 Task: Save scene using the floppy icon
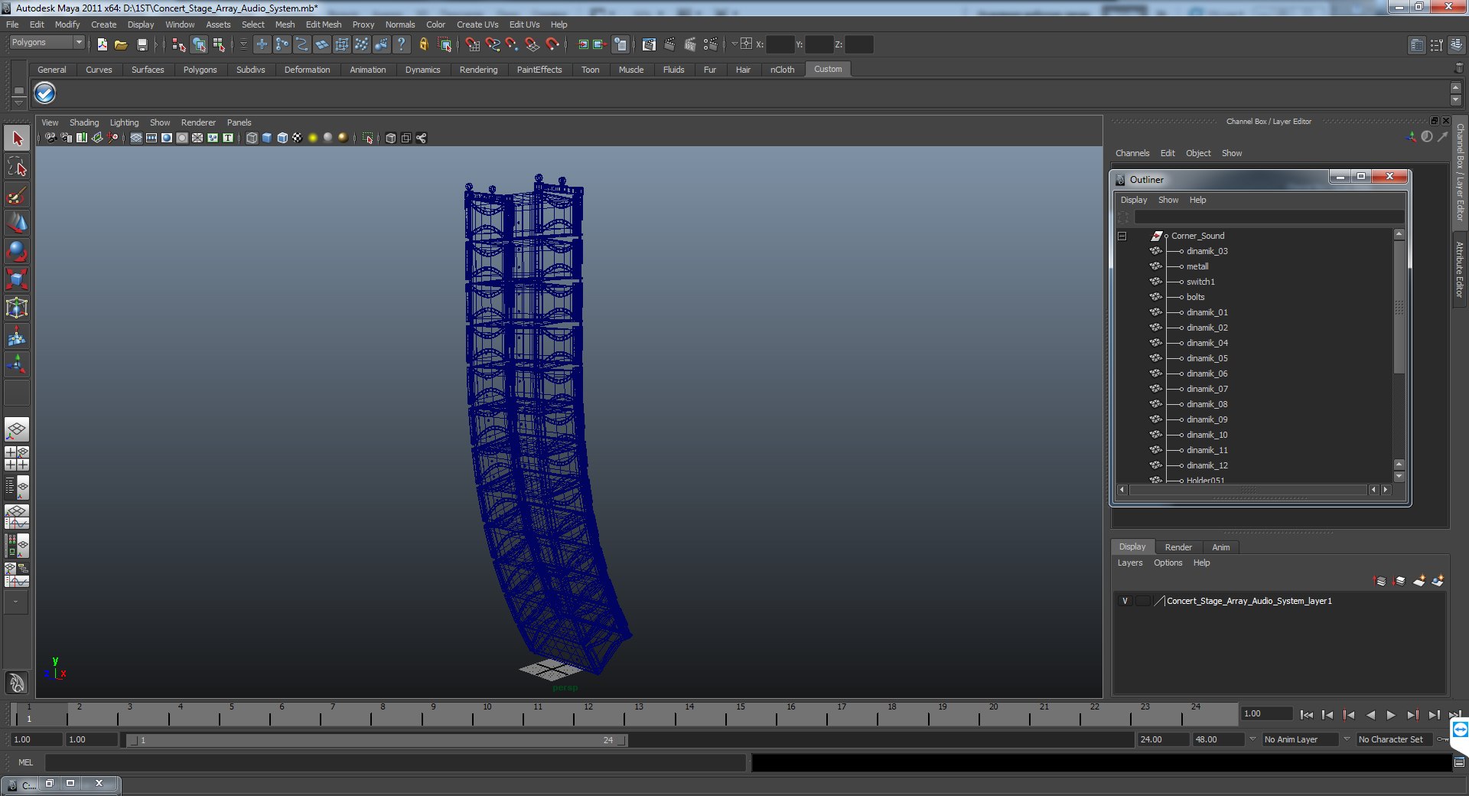(x=142, y=44)
